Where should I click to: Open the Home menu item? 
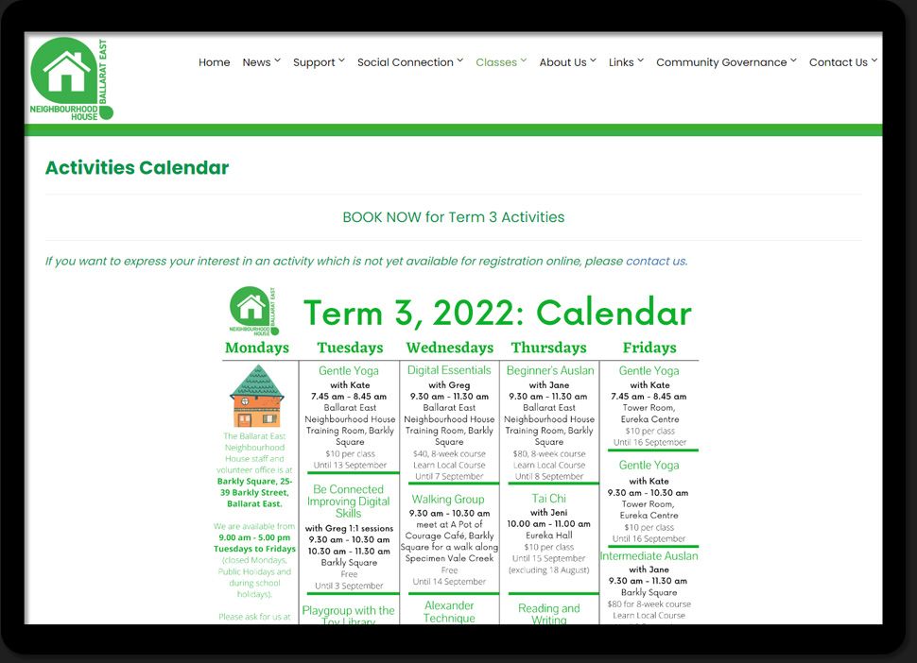click(214, 62)
